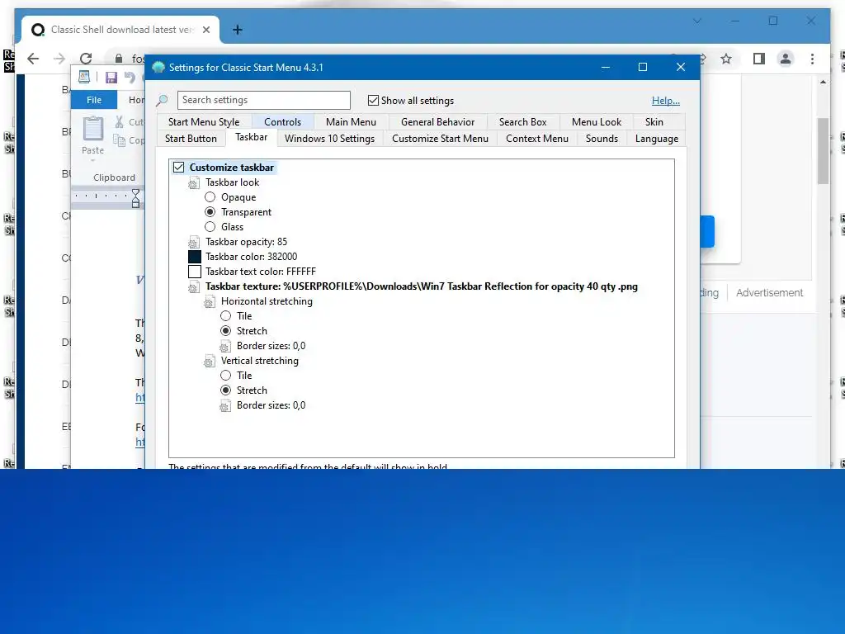Select Transparent taskbar look
This screenshot has height=634, width=845.
click(x=210, y=212)
